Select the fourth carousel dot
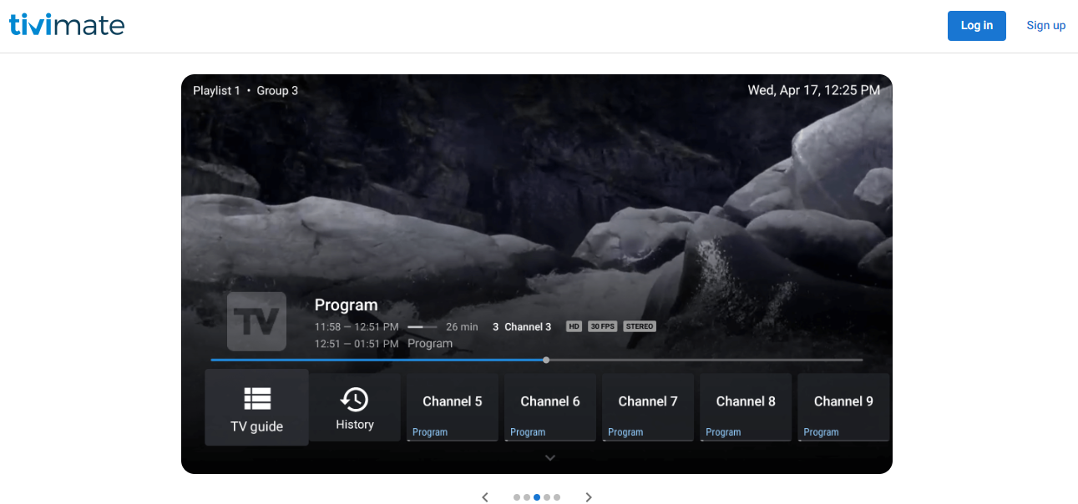The height and width of the screenshot is (504, 1078). (x=547, y=497)
